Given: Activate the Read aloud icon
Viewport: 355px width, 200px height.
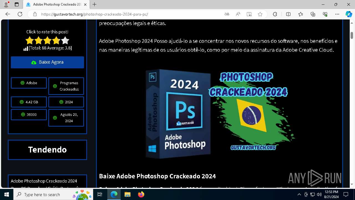Looking at the screenshot, I should coord(238,14).
